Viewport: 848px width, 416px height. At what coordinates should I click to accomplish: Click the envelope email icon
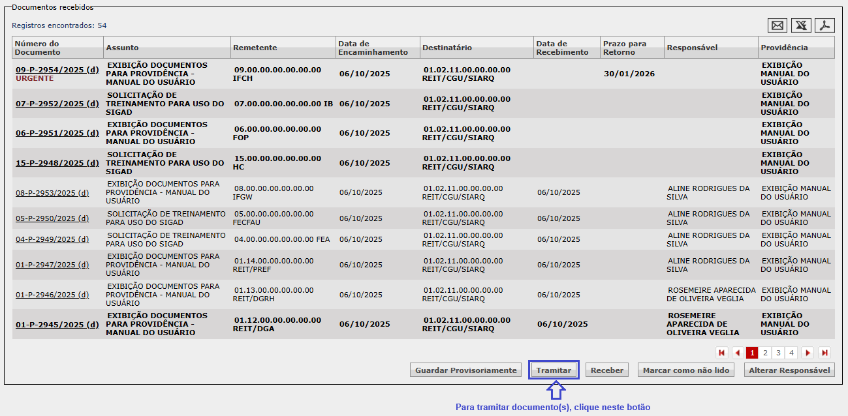[x=777, y=25]
